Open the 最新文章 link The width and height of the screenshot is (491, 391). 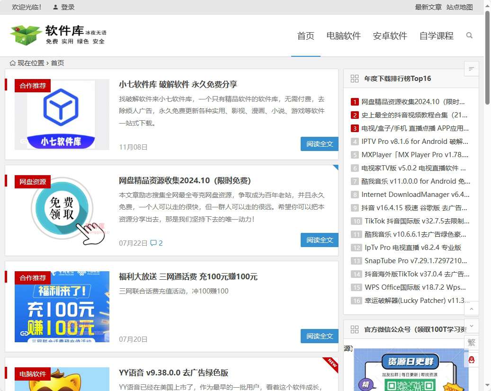point(429,7)
